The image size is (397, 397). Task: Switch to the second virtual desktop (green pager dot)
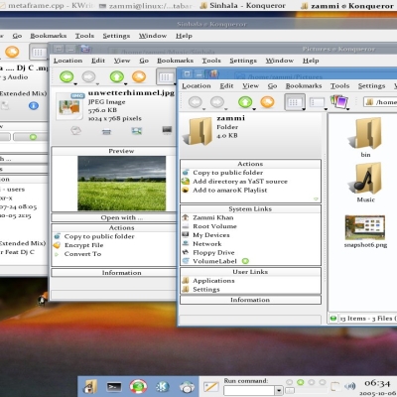coord(301,382)
